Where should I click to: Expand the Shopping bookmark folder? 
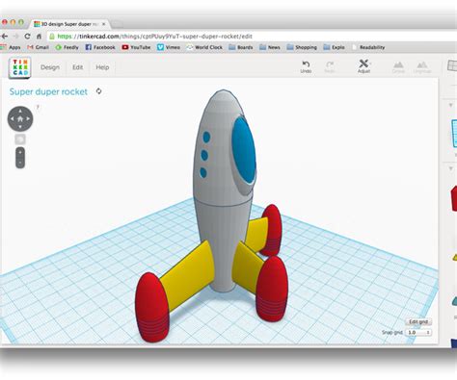click(x=302, y=47)
